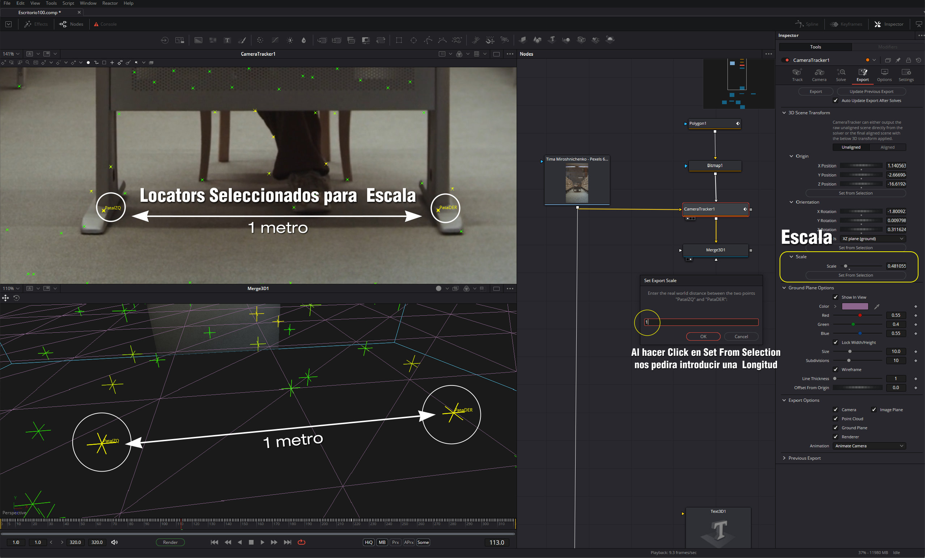Click Update Previous Export button
The width and height of the screenshot is (925, 558).
(871, 91)
